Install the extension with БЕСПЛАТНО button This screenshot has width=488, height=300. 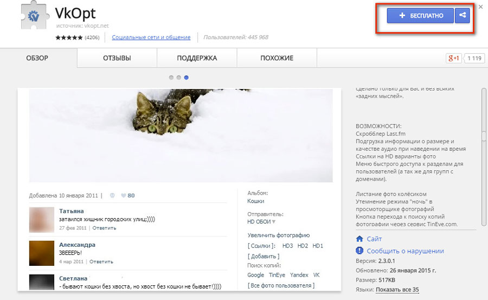point(420,16)
